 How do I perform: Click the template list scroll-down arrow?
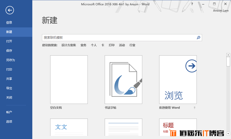tap(228, 133)
